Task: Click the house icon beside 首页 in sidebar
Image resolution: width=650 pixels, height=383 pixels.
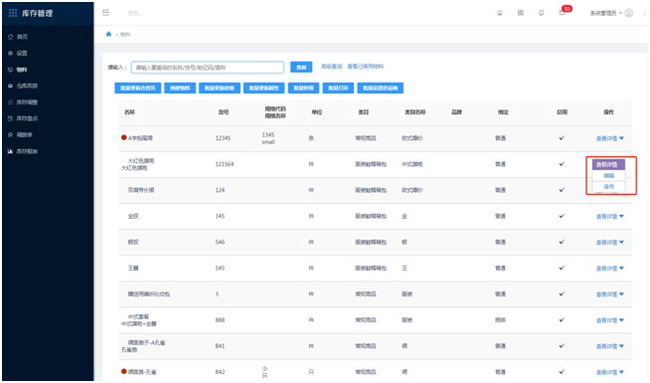Action: [x=10, y=37]
